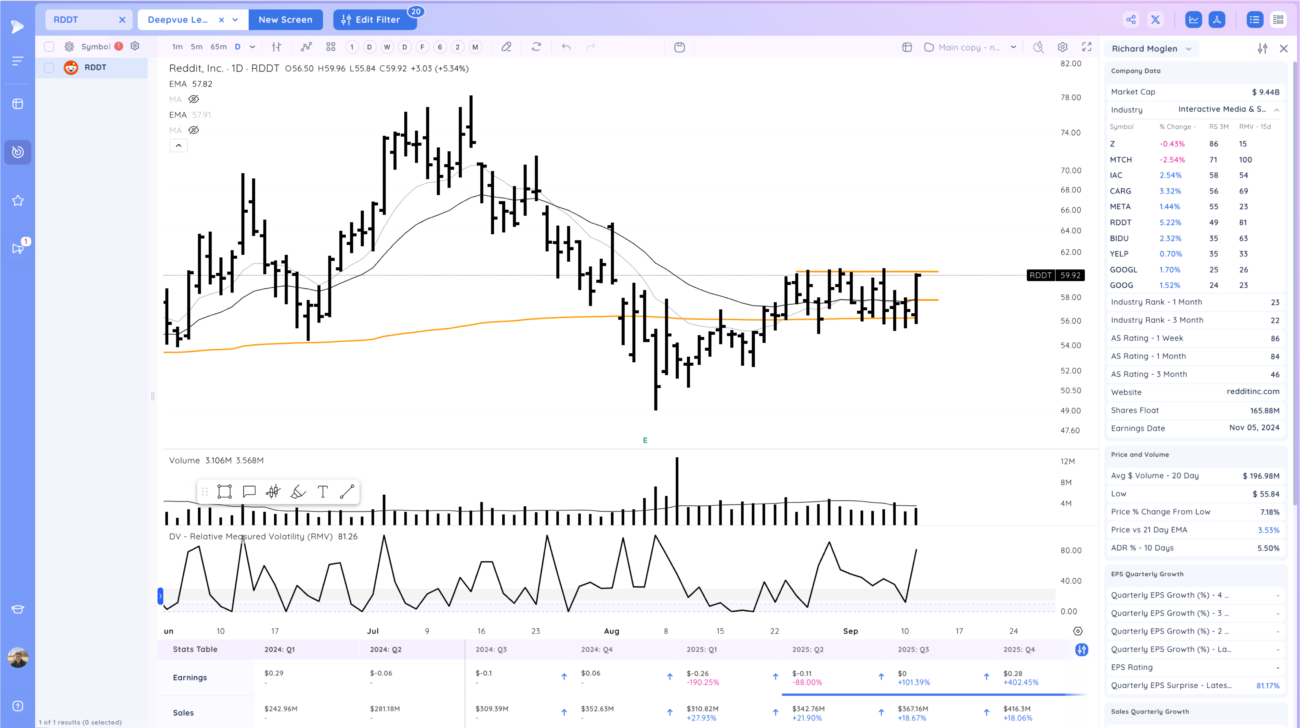Share on X (Twitter) icon
Viewport: 1300px width, 728px height.
click(x=1155, y=20)
